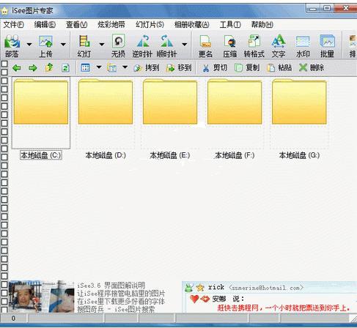This screenshot has height=328, width=357.
Task: Expand the 上传 dropdown arrow
Action: (x=63, y=45)
